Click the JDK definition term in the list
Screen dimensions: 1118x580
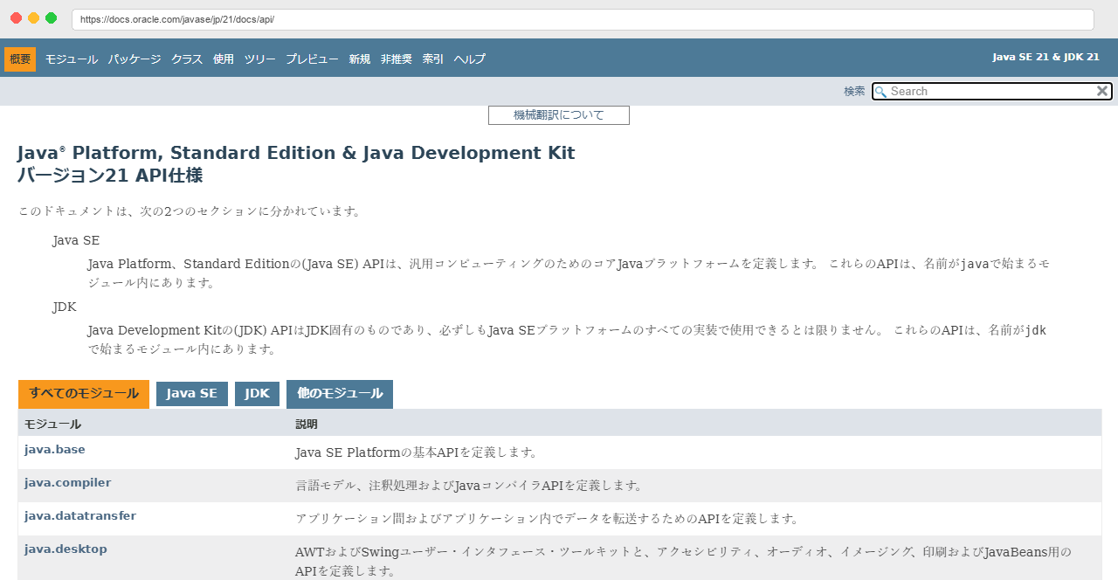[65, 307]
